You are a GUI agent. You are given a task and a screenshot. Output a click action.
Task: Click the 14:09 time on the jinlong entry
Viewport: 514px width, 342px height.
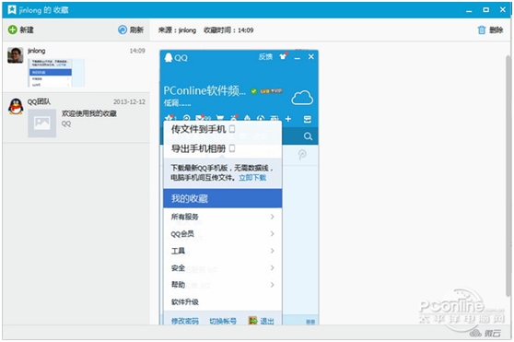(x=137, y=51)
